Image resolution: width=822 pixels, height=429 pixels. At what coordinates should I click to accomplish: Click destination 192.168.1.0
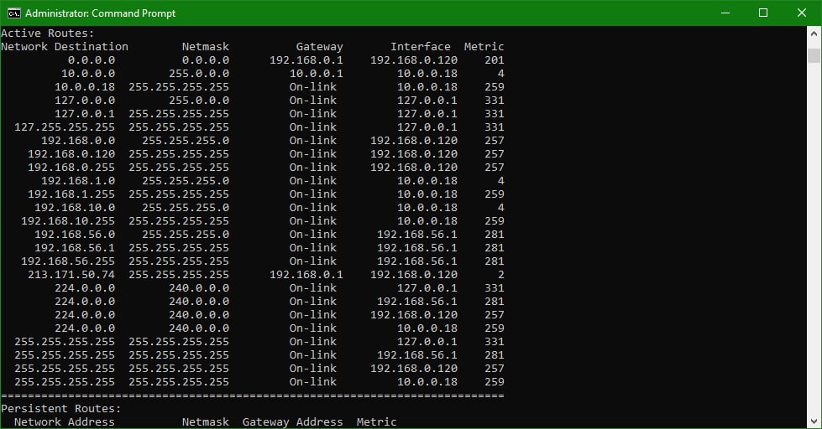pos(78,181)
